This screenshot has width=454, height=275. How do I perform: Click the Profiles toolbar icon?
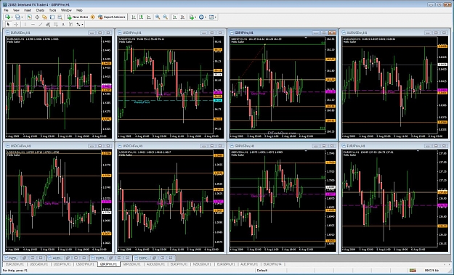[x=17, y=17]
